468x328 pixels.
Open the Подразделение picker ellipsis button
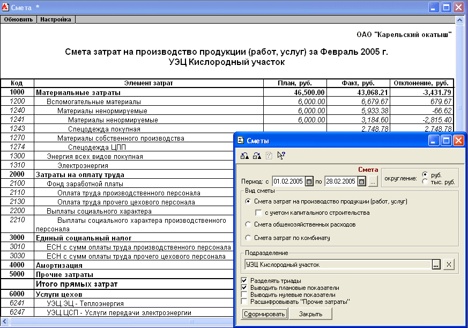(436, 264)
